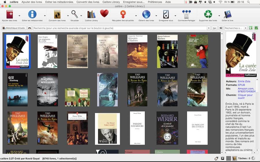Click the large La curée cover in details panel

pos(241,54)
